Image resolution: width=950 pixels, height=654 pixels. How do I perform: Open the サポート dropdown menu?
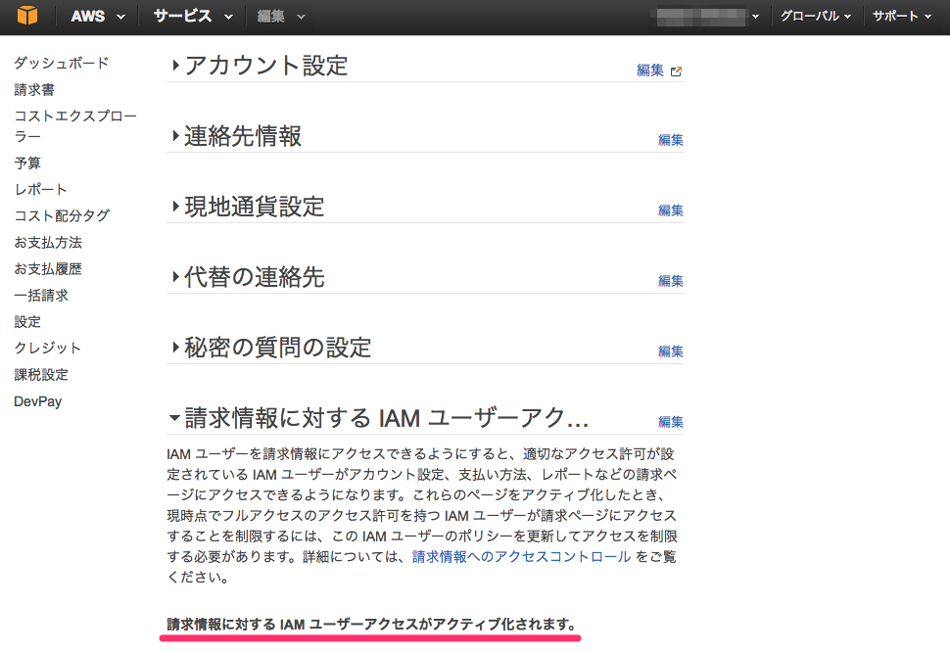902,17
